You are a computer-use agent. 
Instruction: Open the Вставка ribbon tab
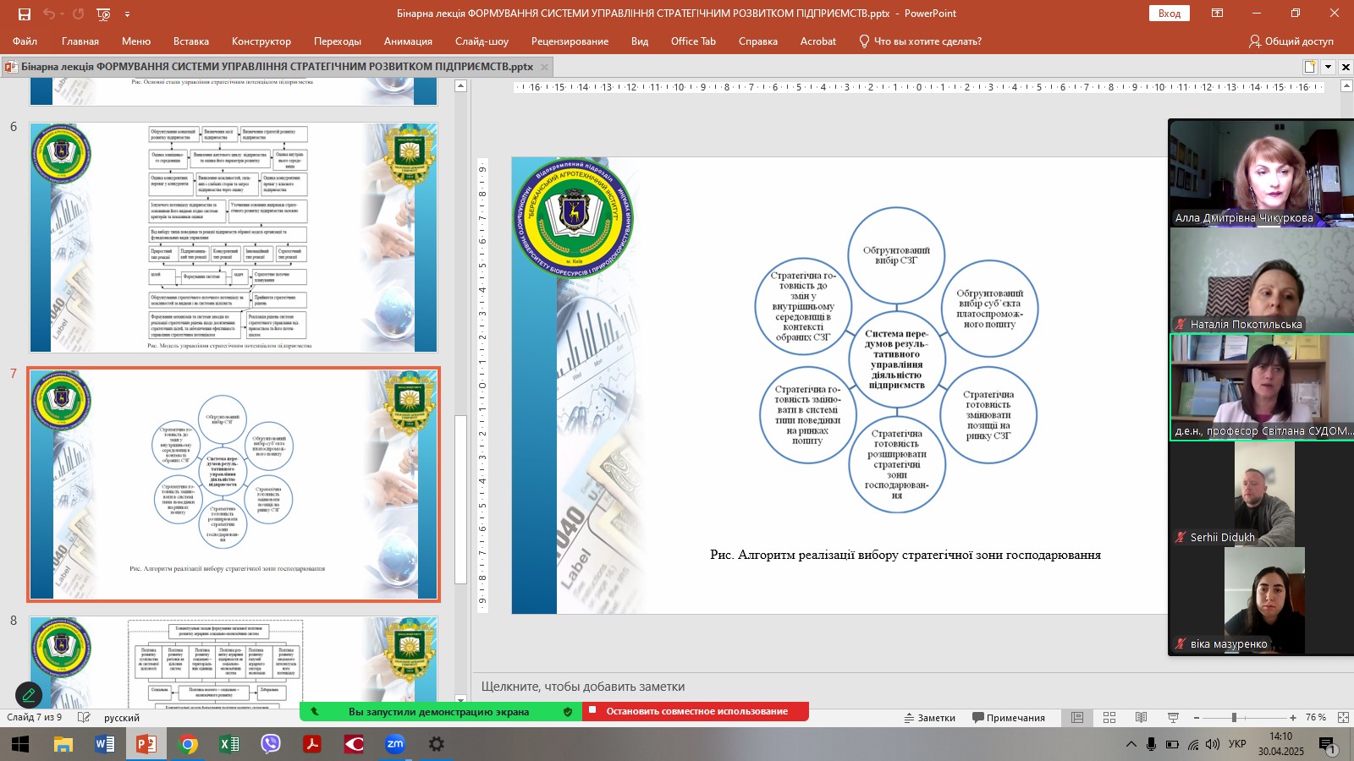[x=190, y=41]
